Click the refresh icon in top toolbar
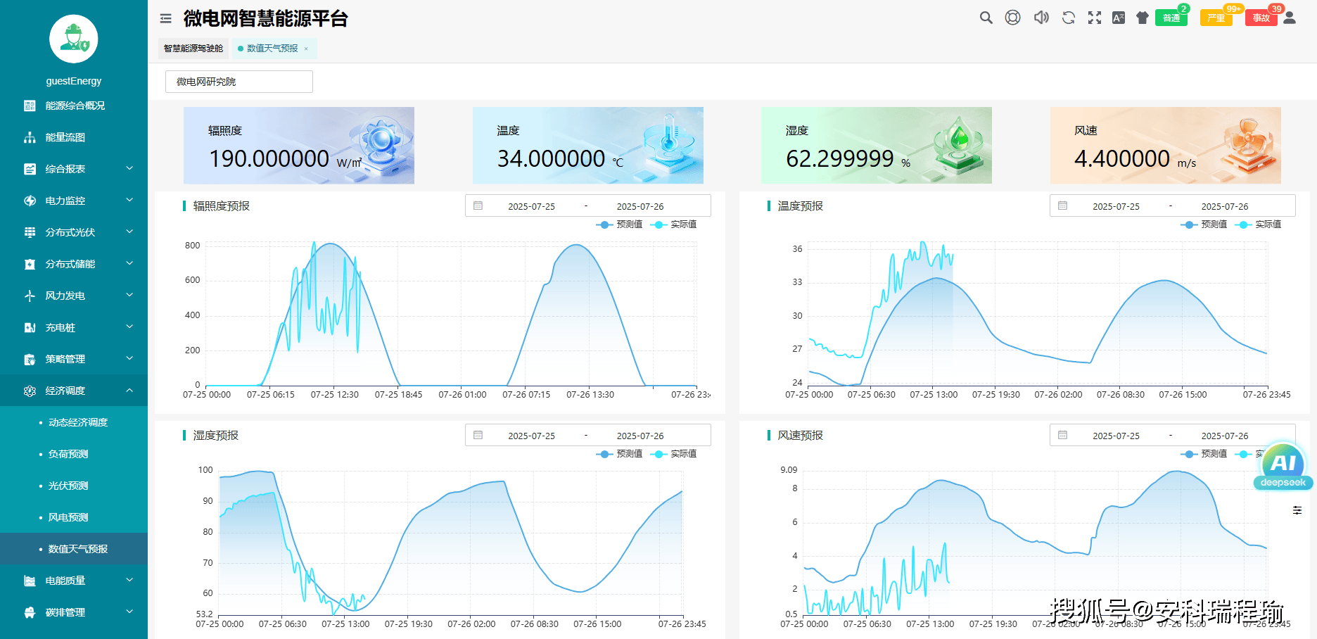Screen dimensions: 1317x639 pyautogui.click(x=1069, y=18)
